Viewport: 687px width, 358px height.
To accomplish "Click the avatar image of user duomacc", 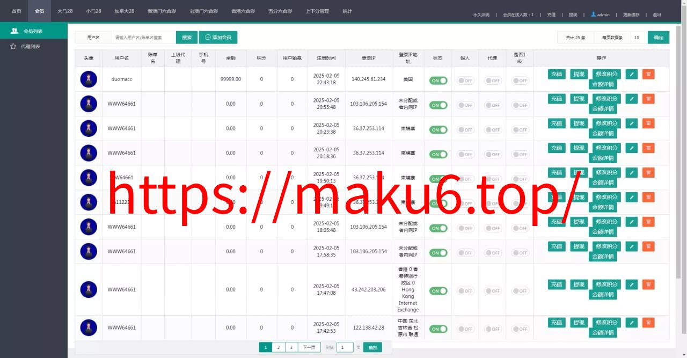I will click(89, 79).
